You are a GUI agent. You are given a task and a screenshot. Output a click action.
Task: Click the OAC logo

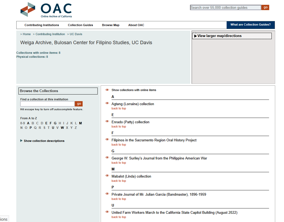[x=45, y=9]
